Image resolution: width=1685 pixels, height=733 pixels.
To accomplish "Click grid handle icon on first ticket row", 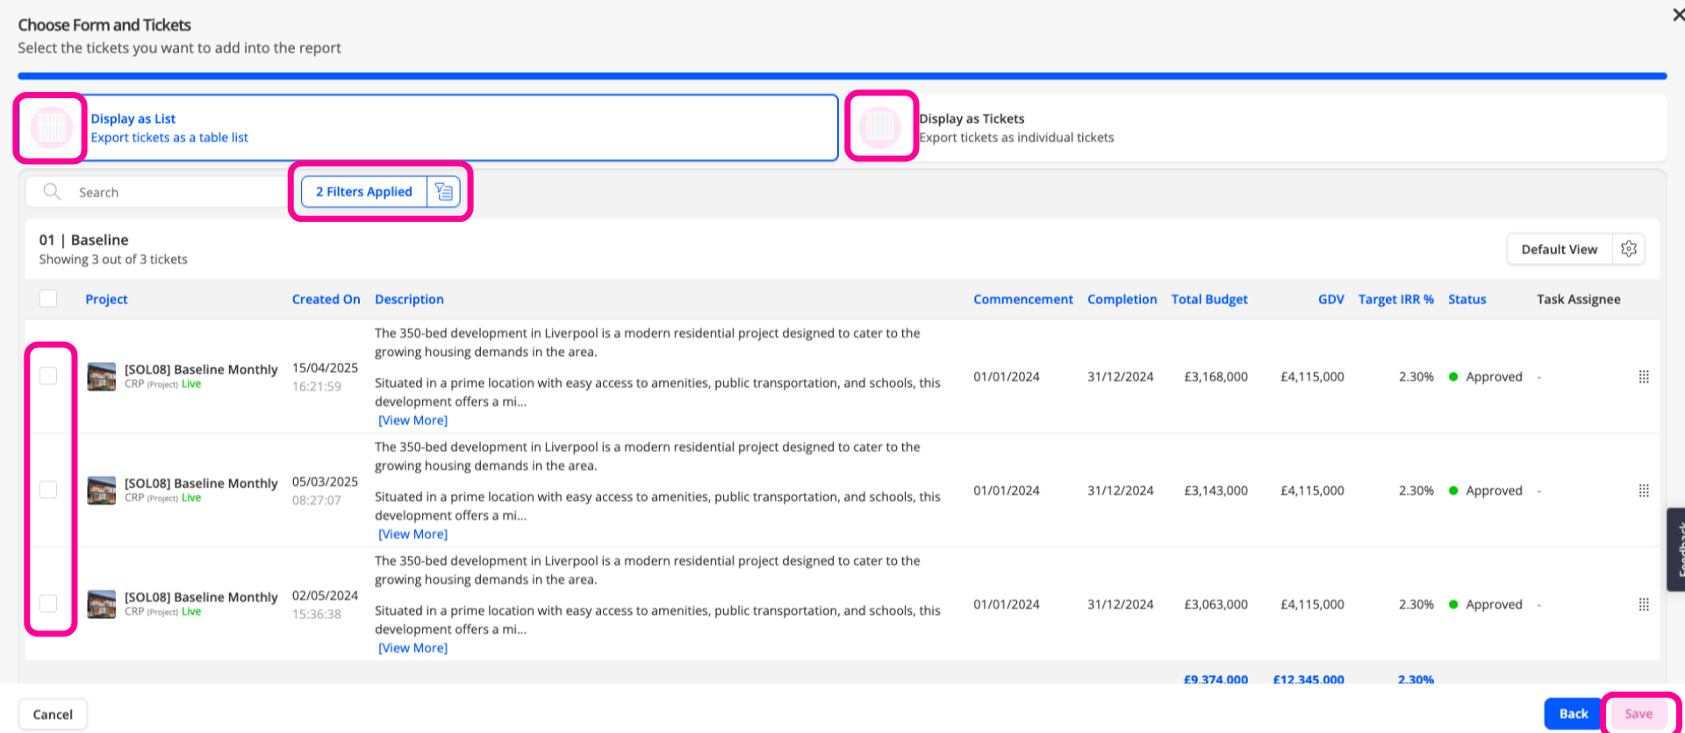I will tap(1644, 377).
